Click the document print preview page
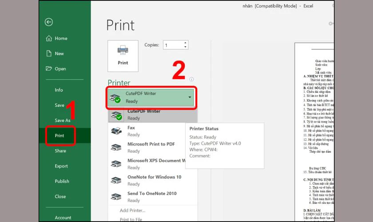The image size is (373, 222). 314,132
